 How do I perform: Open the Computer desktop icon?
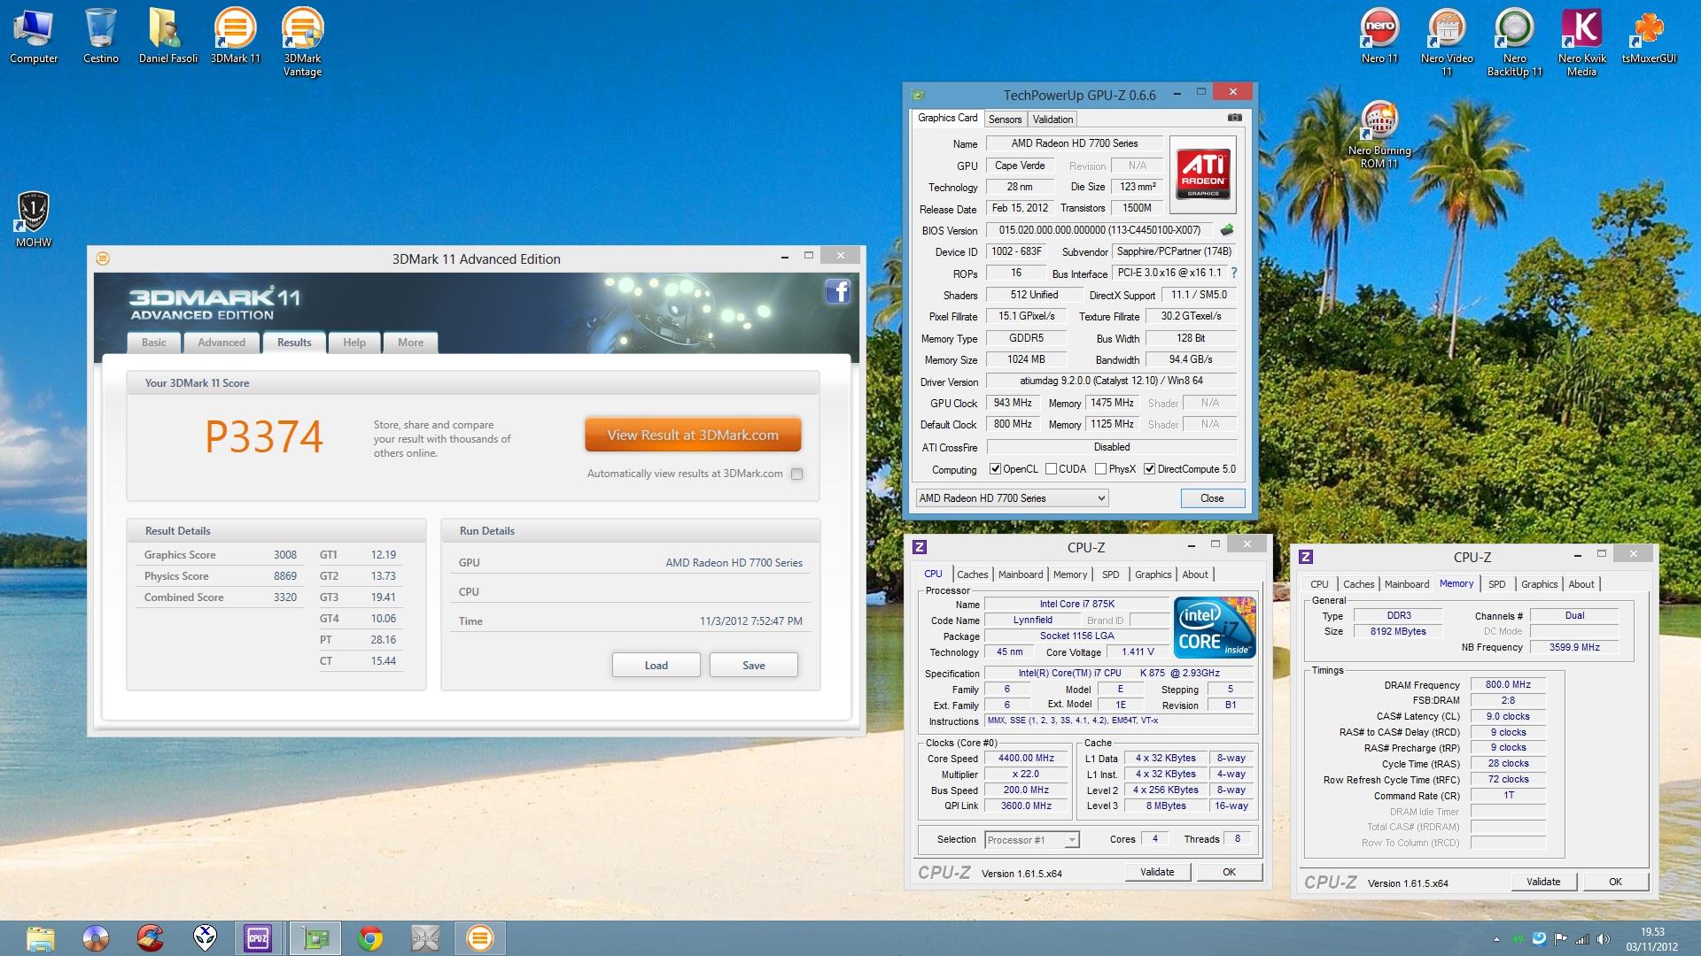34,36
